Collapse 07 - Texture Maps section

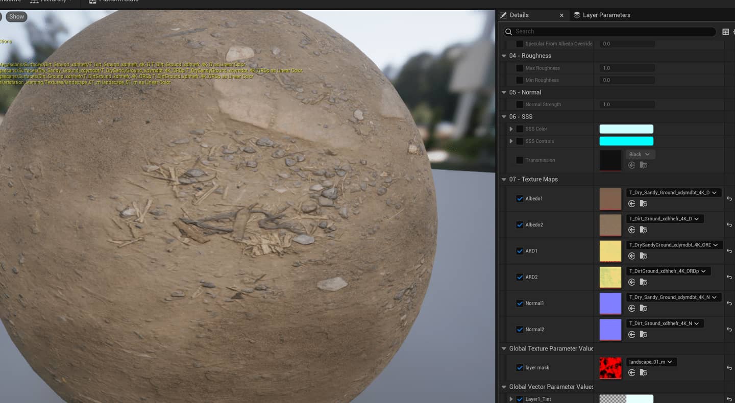pyautogui.click(x=504, y=180)
